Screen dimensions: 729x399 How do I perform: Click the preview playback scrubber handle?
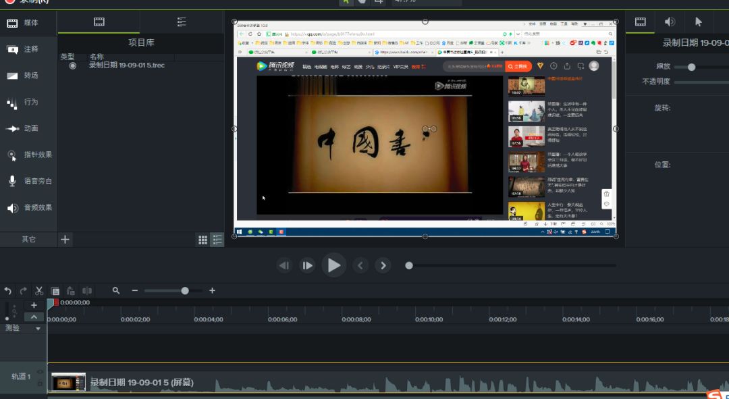[409, 265]
